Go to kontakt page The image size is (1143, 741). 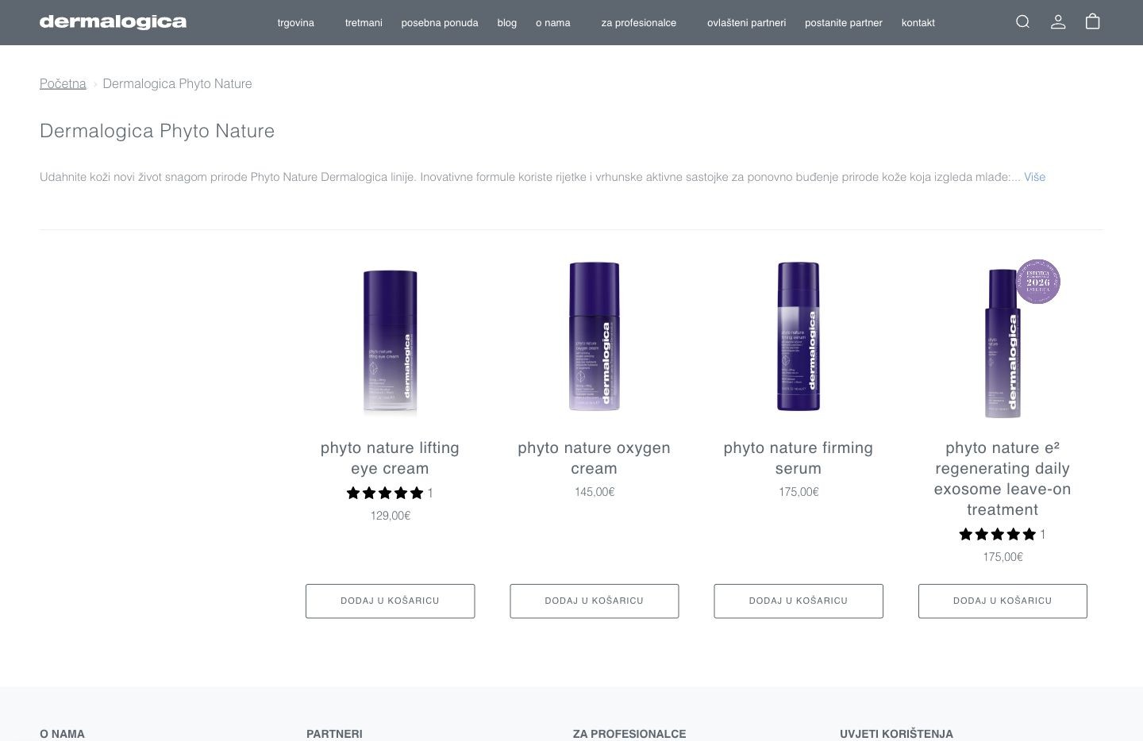tap(918, 23)
